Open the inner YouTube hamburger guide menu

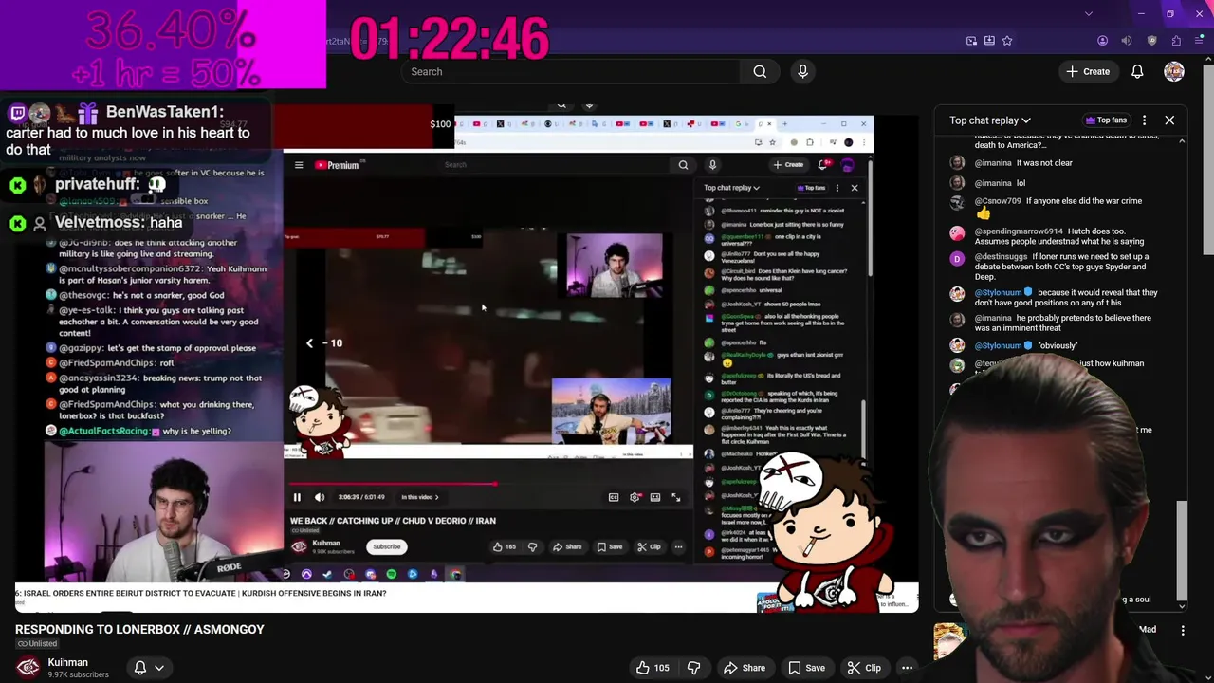pyautogui.click(x=299, y=165)
